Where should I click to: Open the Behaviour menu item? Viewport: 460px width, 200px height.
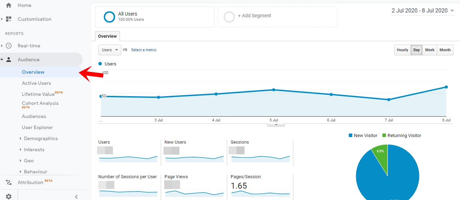(x=36, y=172)
